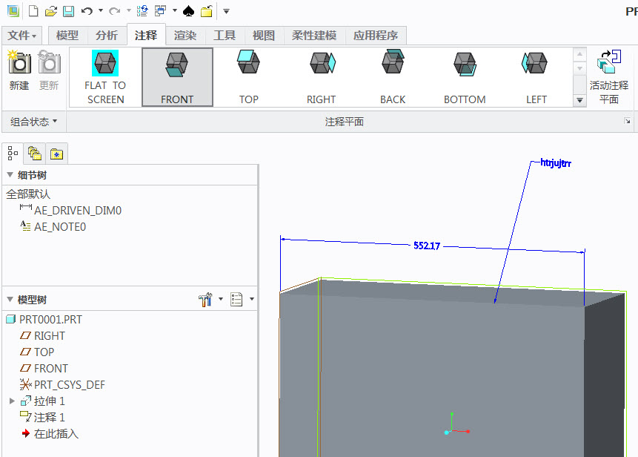This screenshot has height=457, width=638.
Task: Open the 视图 tab
Action: coord(264,36)
